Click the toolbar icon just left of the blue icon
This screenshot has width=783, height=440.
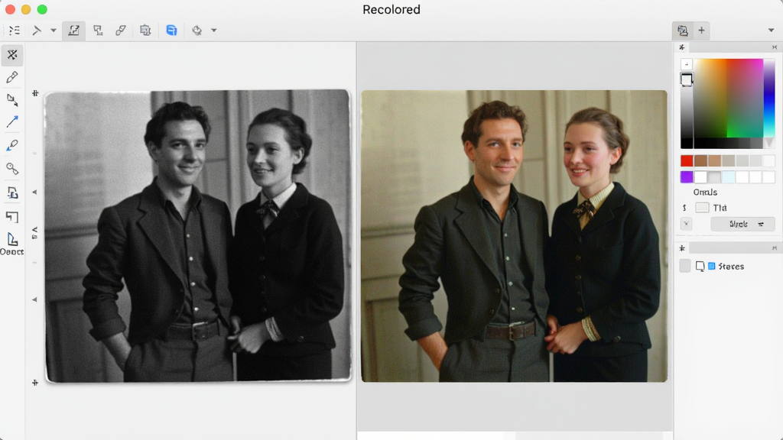(145, 31)
